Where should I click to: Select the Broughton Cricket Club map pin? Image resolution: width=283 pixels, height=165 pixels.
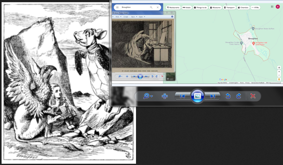coord(241,43)
